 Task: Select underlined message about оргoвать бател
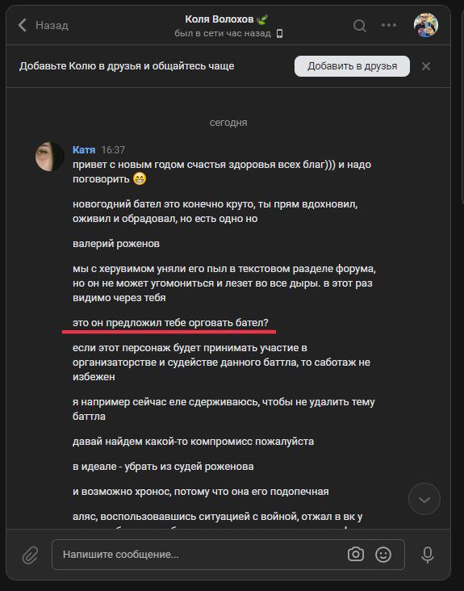coord(170,323)
